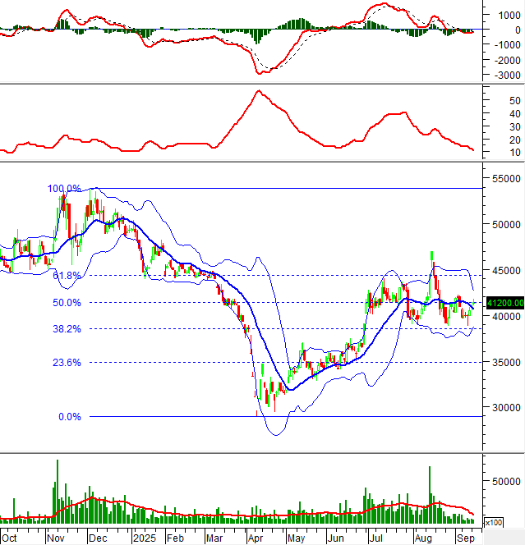This screenshot has width=525, height=545.
Task: Click the Dec label on the time axis
Action: point(98,538)
